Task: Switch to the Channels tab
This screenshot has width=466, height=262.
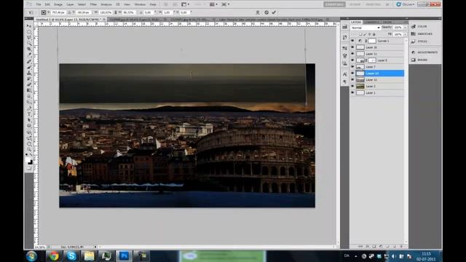Action: (x=372, y=23)
